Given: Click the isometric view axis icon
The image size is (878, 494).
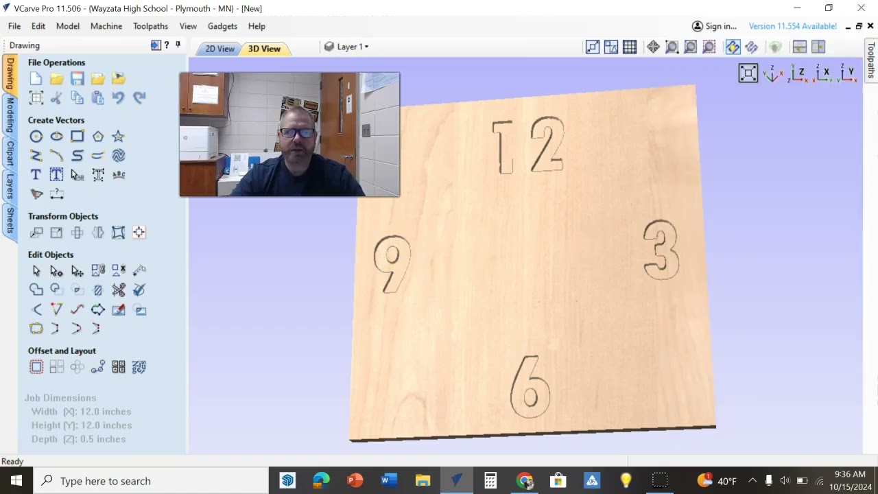Looking at the screenshot, I should click(773, 73).
